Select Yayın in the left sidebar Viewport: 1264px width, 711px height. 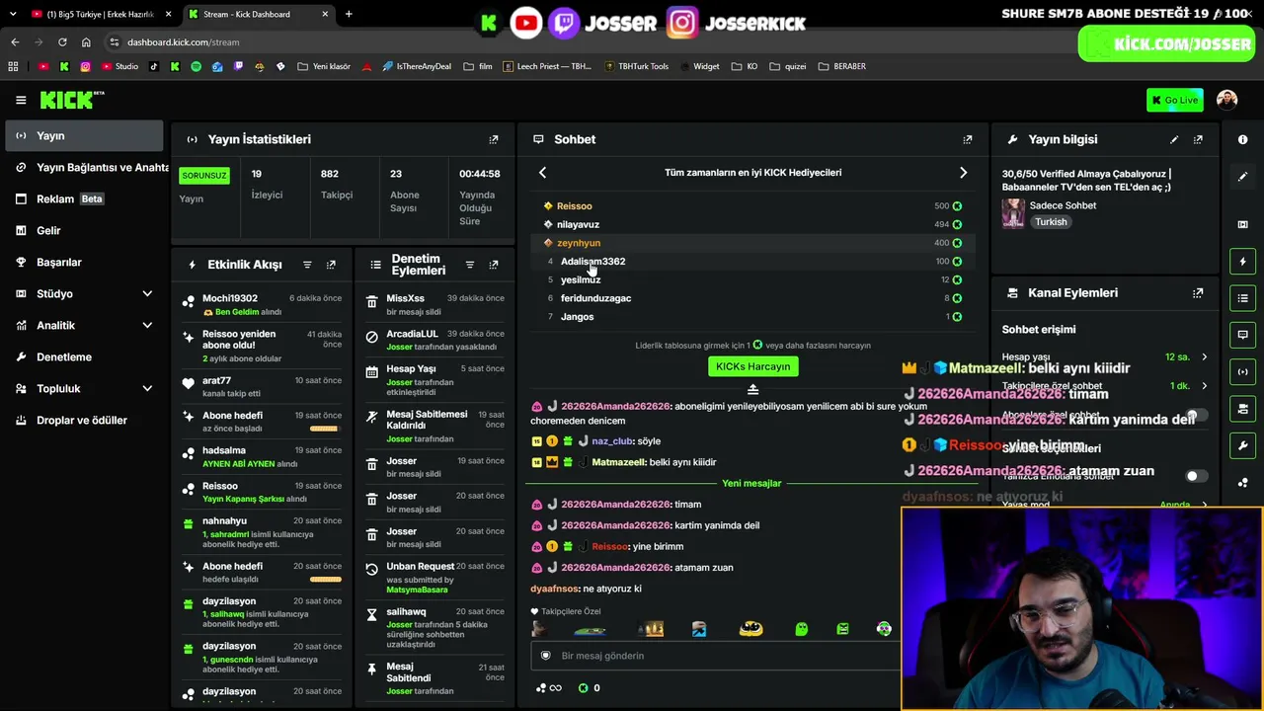pyautogui.click(x=84, y=135)
